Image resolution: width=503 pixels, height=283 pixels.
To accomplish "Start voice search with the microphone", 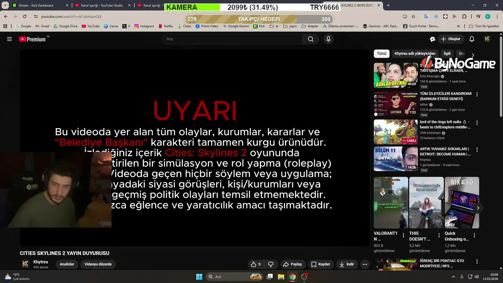I will pyautogui.click(x=329, y=39).
